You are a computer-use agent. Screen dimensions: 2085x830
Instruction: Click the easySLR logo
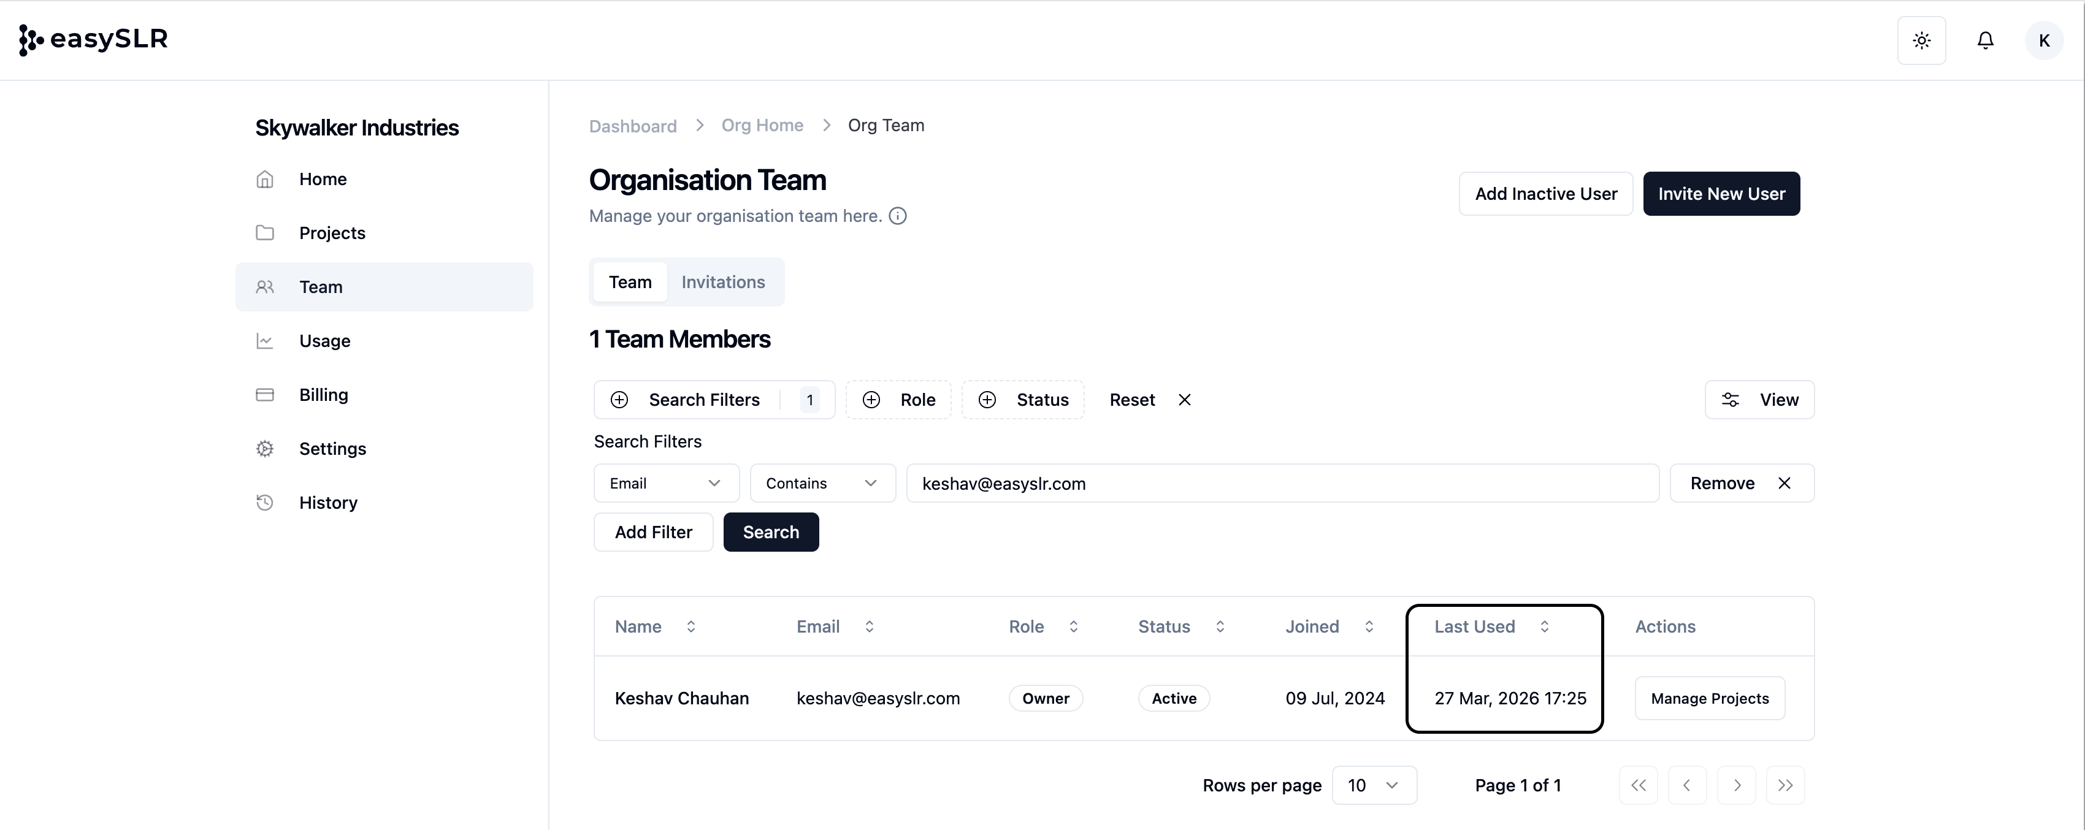coord(93,39)
